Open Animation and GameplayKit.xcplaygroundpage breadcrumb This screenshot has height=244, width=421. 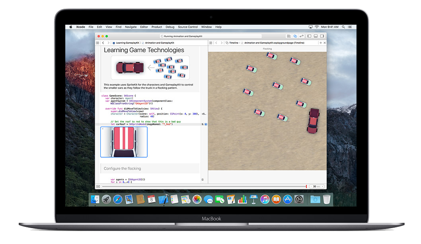click(x=273, y=43)
